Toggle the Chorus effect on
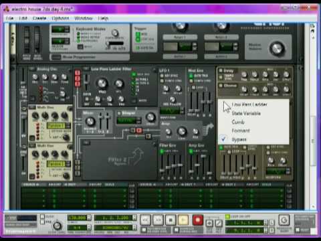Screen dimensions: 321x241 click(221, 86)
